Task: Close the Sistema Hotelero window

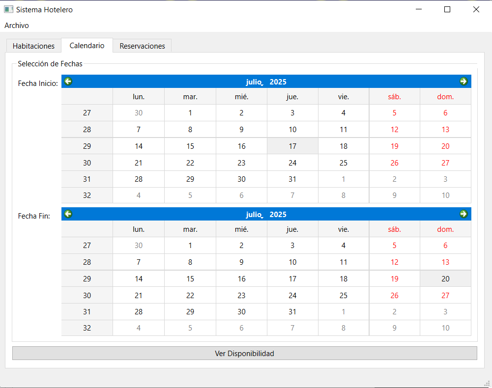Action: coord(476,9)
